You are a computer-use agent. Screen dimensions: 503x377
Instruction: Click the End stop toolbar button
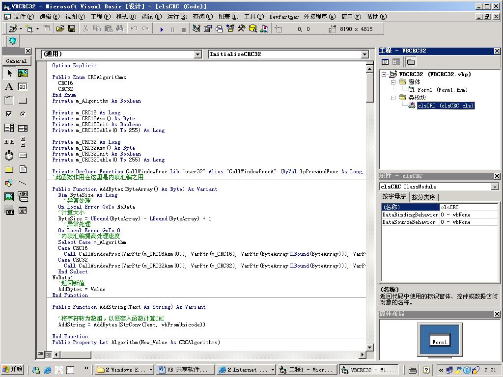point(184,29)
